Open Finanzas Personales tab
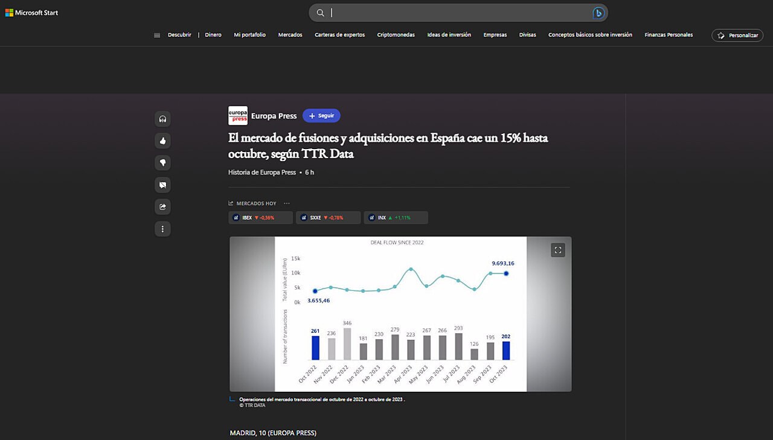Viewport: 773px width, 440px height. 669,35
